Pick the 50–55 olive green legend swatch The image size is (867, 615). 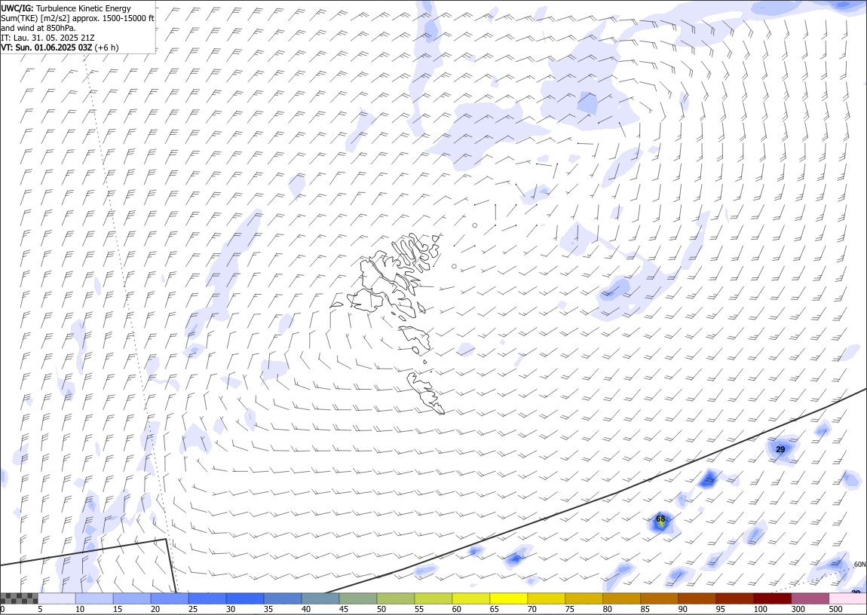[395, 598]
